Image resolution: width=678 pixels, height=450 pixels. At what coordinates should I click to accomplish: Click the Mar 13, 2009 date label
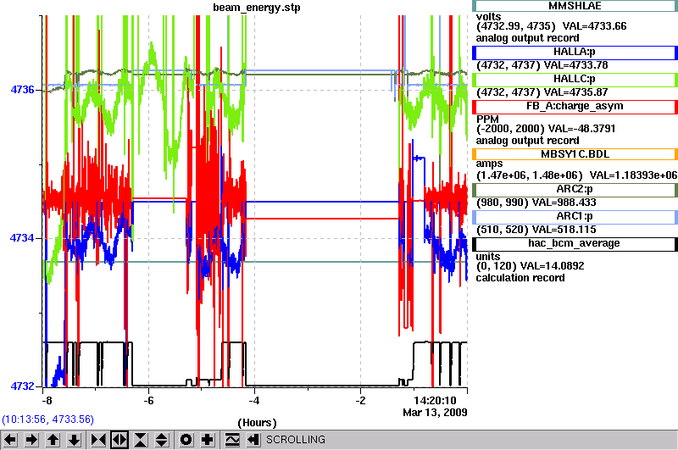pos(435,413)
